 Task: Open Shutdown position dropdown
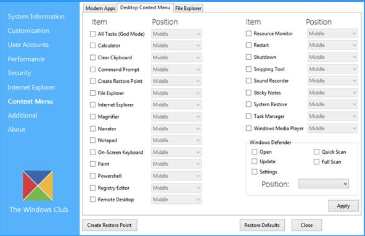[332, 57]
